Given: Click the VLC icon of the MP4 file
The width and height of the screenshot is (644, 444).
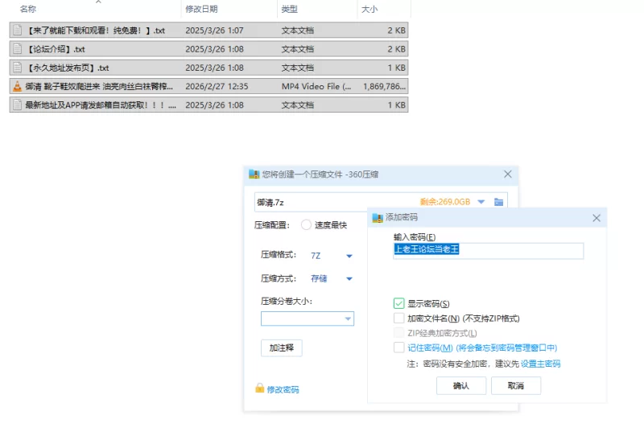Looking at the screenshot, I should pos(17,86).
